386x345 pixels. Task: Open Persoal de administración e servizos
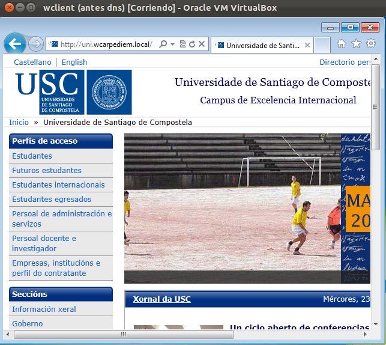coord(62,219)
